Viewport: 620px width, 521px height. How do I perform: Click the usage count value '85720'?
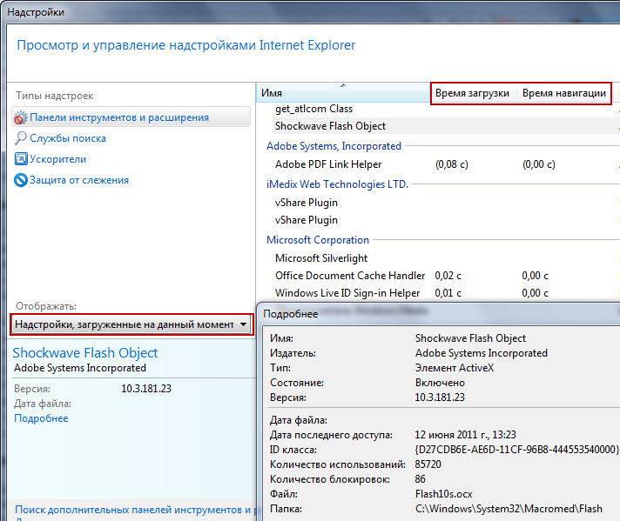[428, 464]
